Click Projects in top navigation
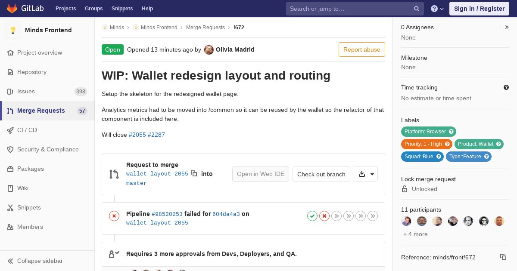 coord(65,9)
